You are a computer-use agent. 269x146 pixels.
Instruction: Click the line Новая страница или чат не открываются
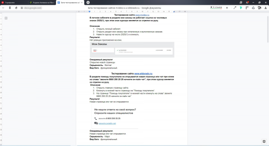click(x=109, y=102)
